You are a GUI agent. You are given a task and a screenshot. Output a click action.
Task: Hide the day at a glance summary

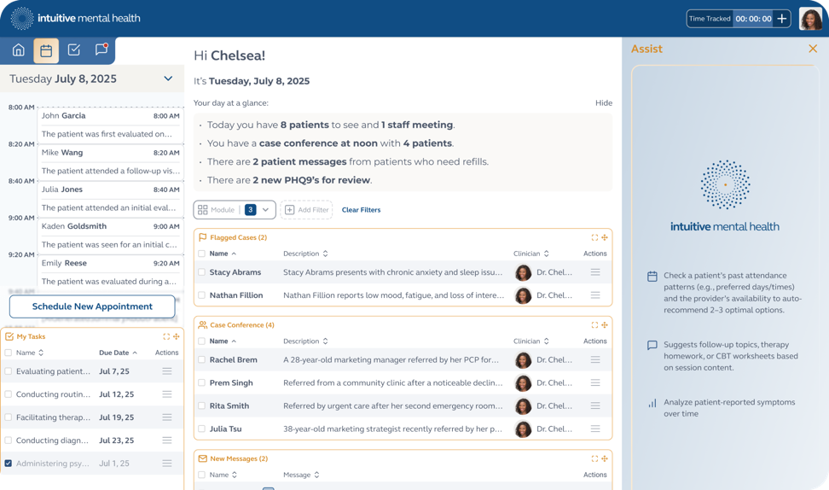tap(603, 103)
